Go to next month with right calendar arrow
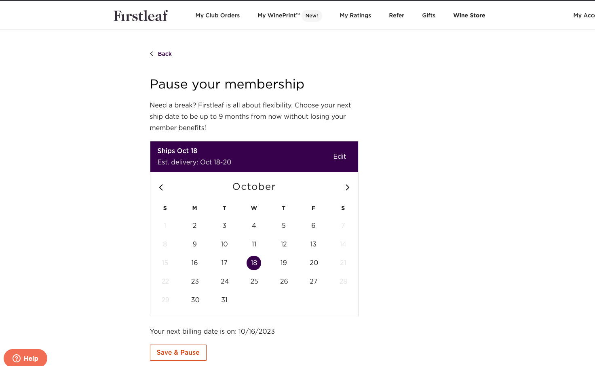 (347, 187)
